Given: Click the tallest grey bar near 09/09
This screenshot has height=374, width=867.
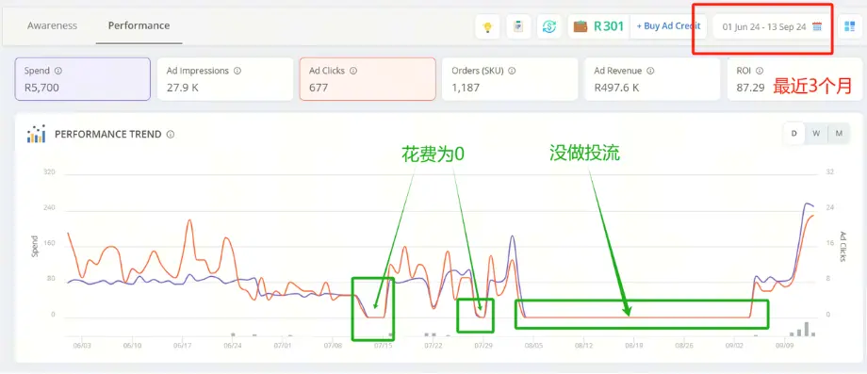Looking at the screenshot, I should point(807,329).
